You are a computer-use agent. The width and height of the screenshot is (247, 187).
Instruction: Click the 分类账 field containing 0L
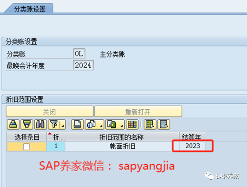click(x=79, y=54)
